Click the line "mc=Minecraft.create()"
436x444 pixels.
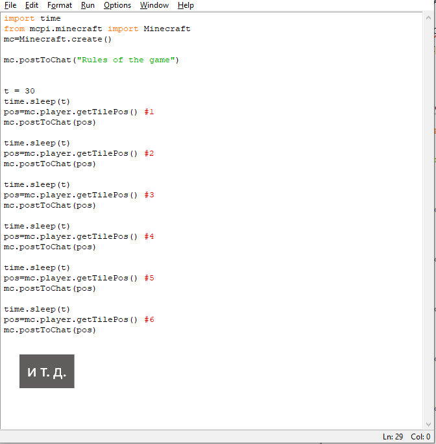[x=58, y=39]
